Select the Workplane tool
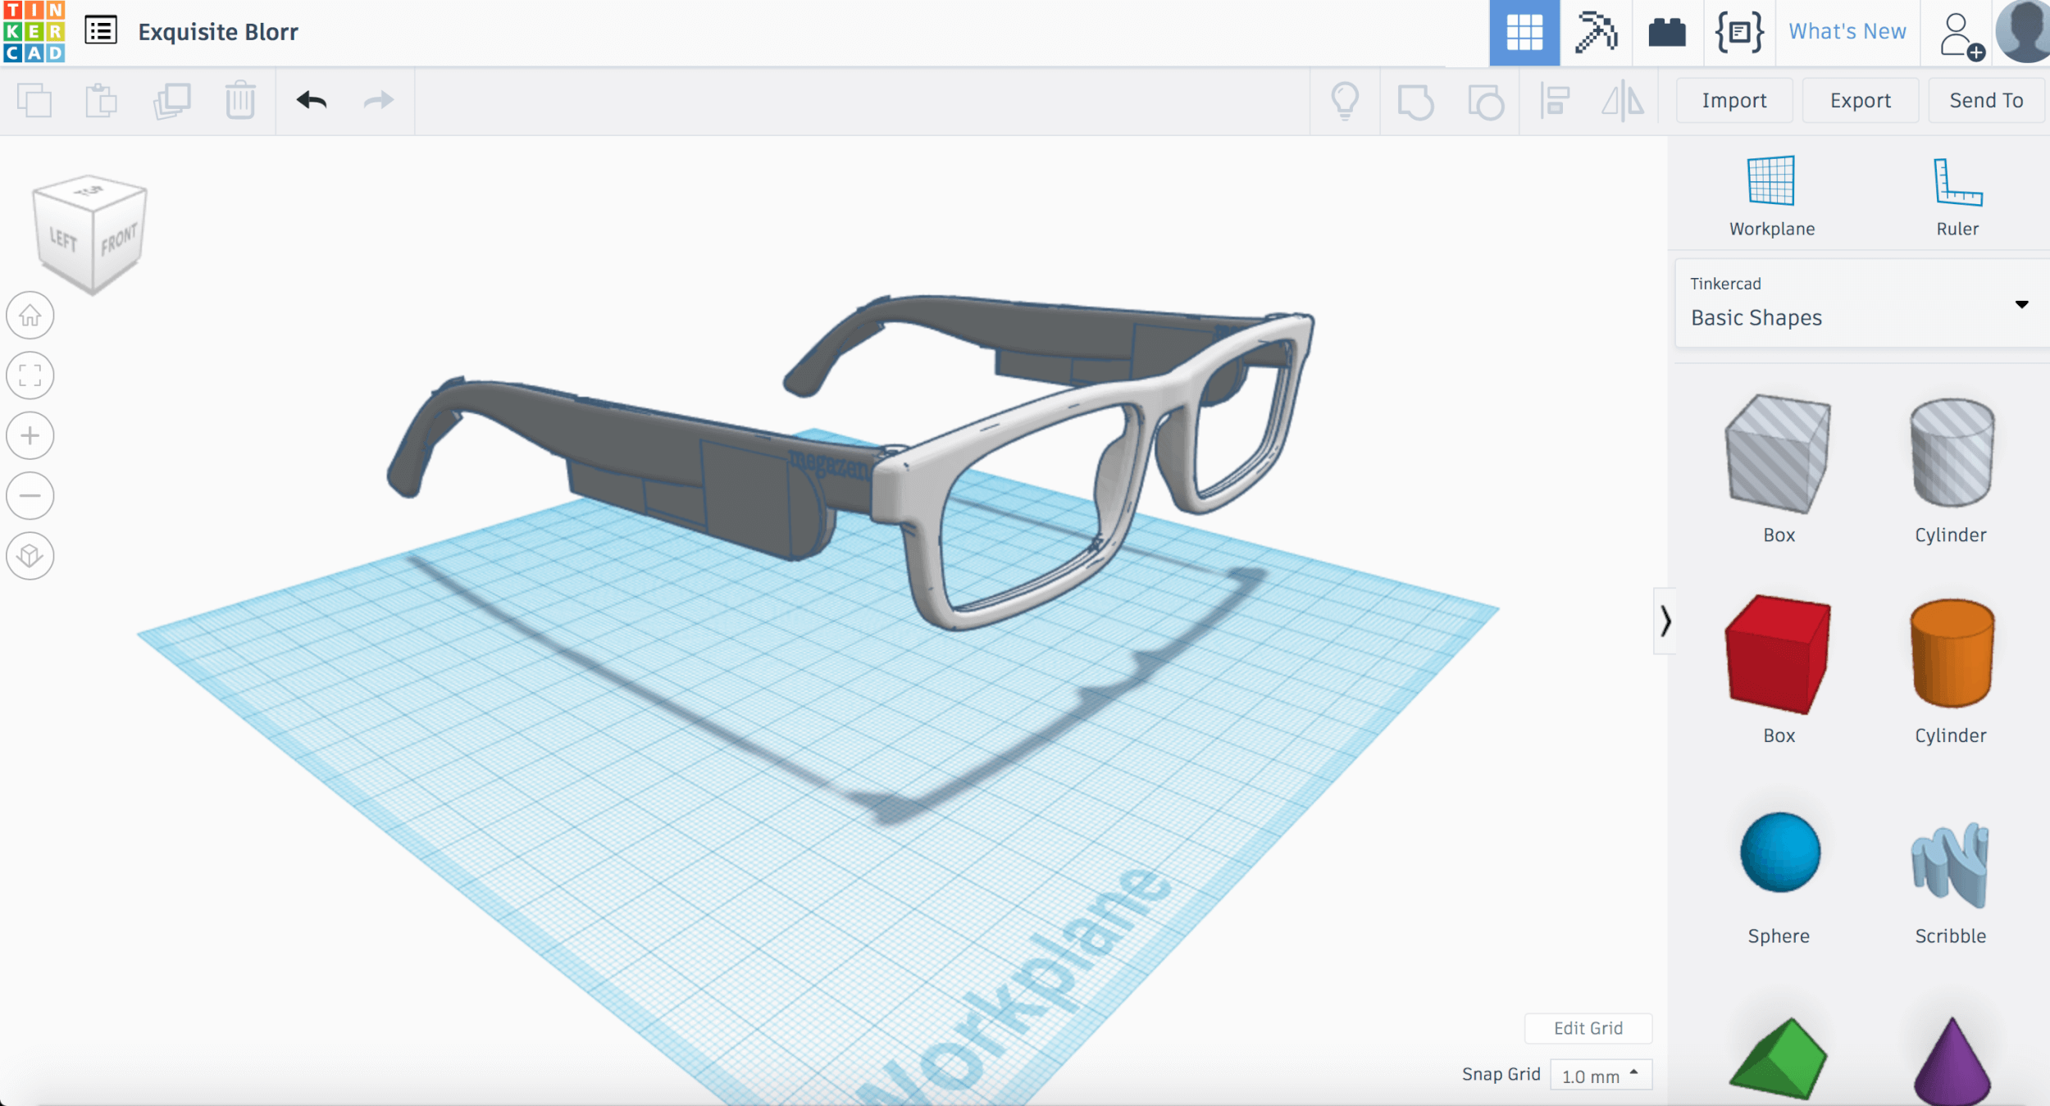Viewport: 2050px width, 1106px height. coord(1771,197)
